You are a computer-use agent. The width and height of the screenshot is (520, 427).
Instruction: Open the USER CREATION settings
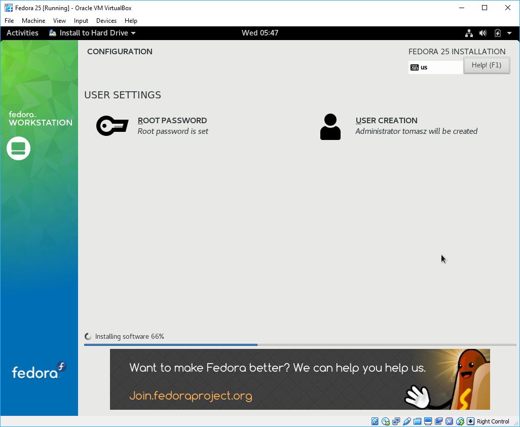399,126
